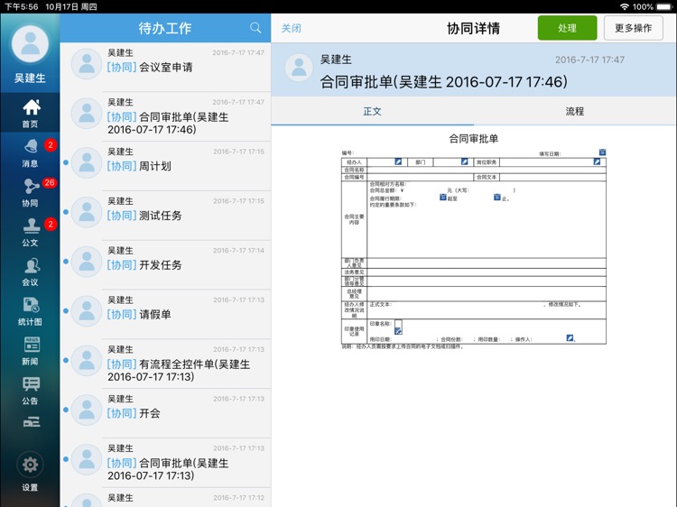Switch to the 正文 tab
This screenshot has height=507, width=677.
coord(372,111)
